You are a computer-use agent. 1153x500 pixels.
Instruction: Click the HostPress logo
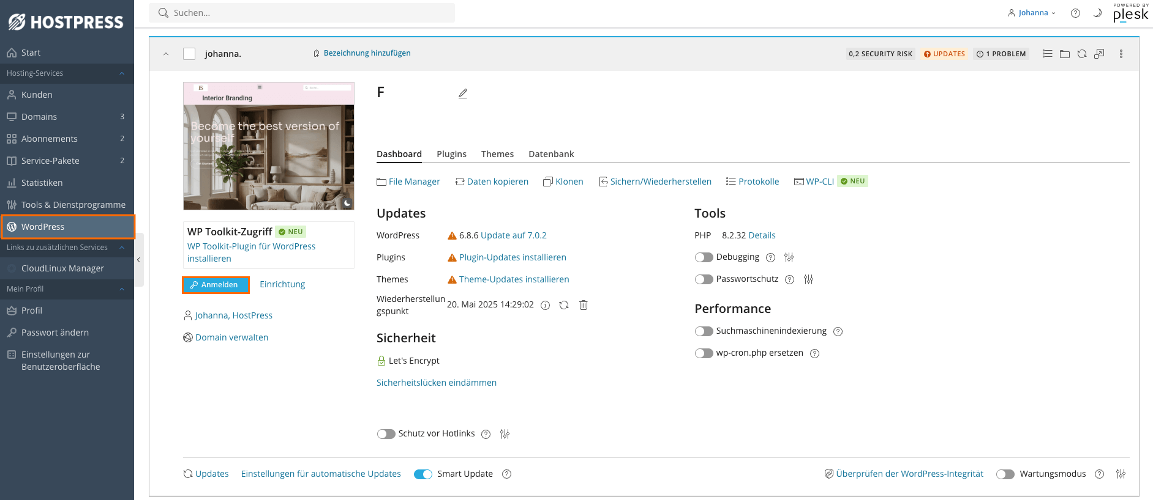tap(66, 22)
